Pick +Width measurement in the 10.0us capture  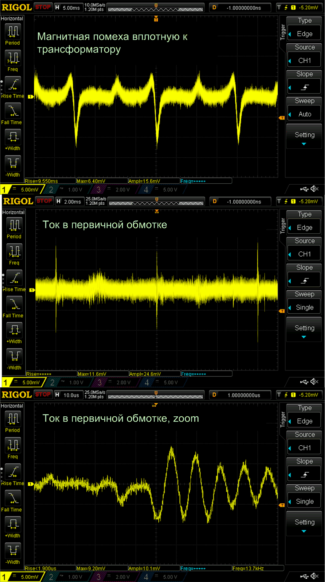13,524
